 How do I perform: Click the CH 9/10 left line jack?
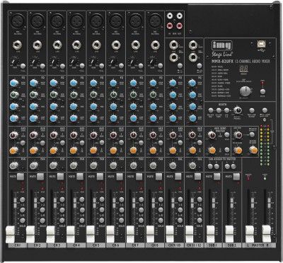point(173,45)
